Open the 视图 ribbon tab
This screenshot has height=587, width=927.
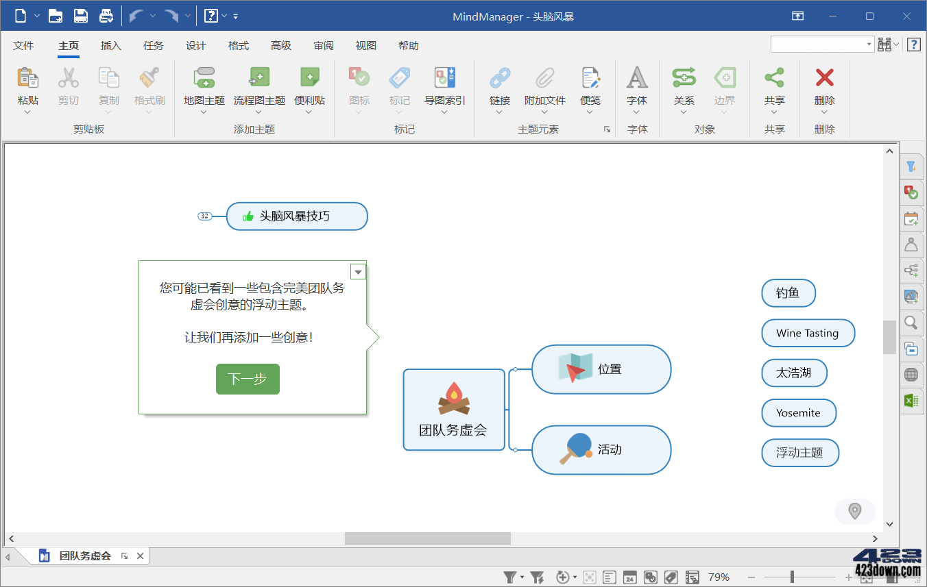365,45
